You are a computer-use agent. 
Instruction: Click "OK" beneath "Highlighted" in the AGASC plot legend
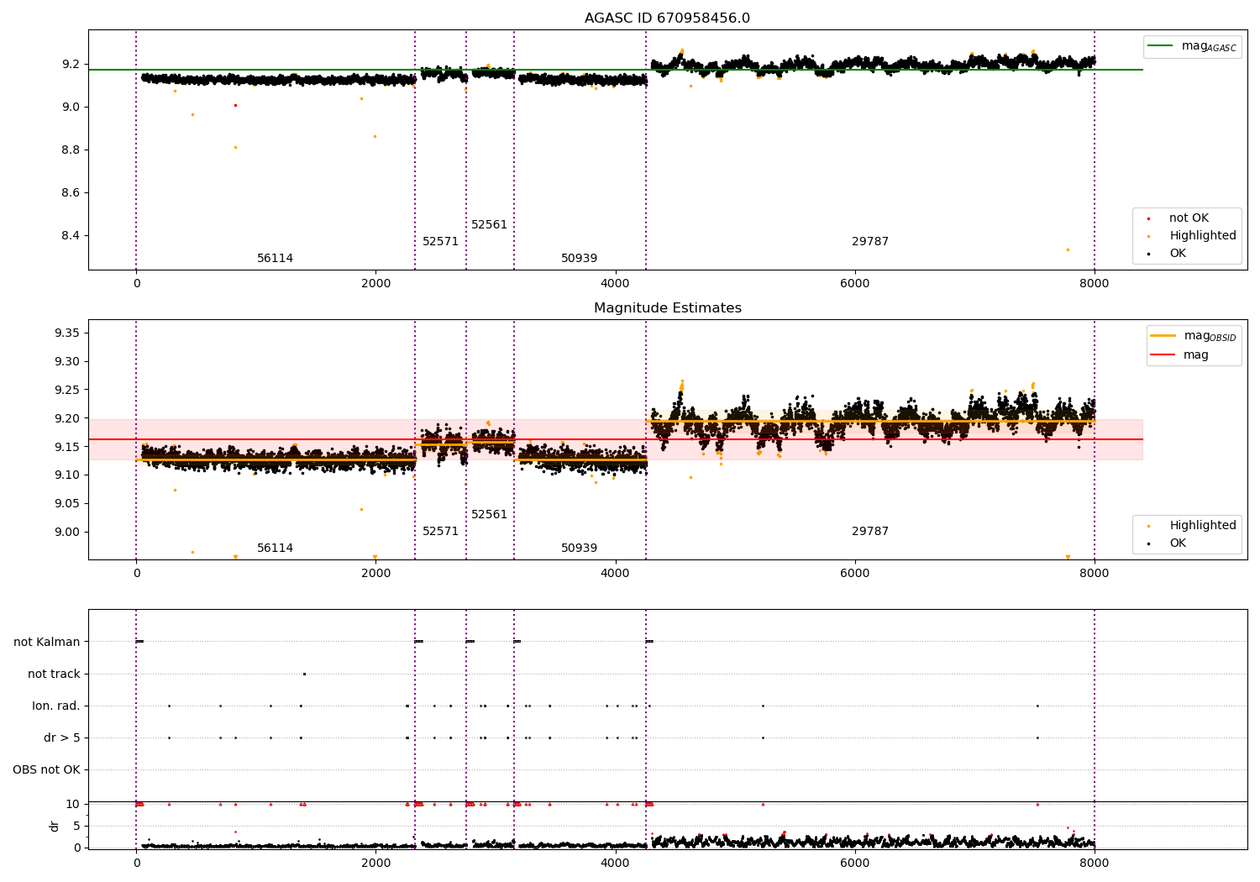pyautogui.click(x=1178, y=254)
